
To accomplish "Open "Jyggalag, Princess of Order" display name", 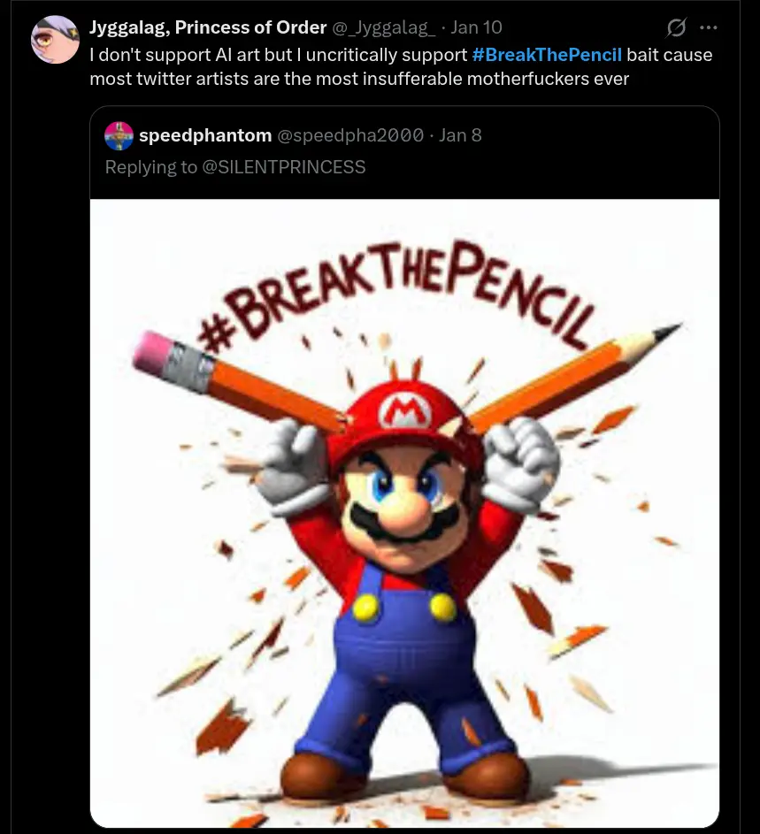I will (208, 27).
